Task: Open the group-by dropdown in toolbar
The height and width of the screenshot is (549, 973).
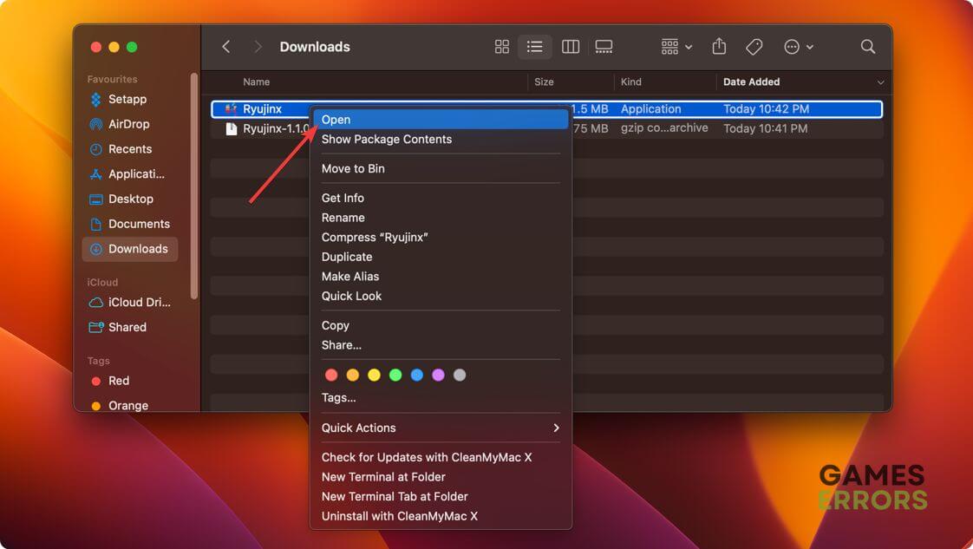Action: 676,47
